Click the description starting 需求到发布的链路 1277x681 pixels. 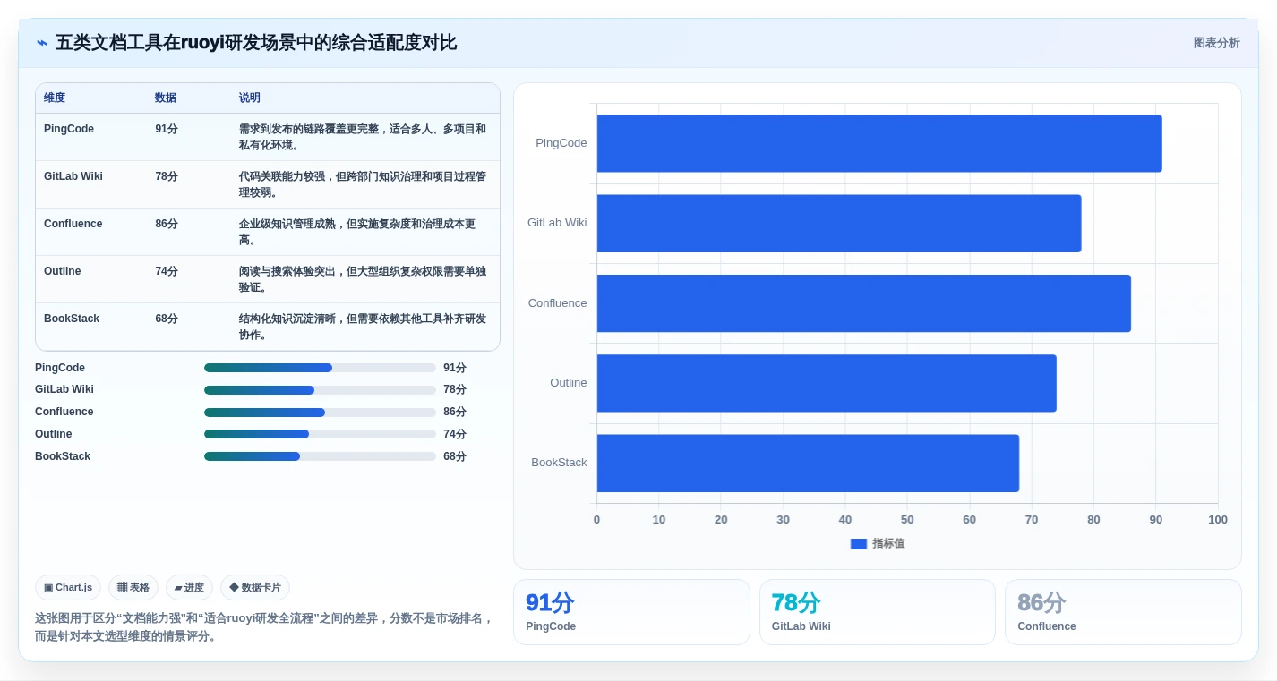click(363, 137)
